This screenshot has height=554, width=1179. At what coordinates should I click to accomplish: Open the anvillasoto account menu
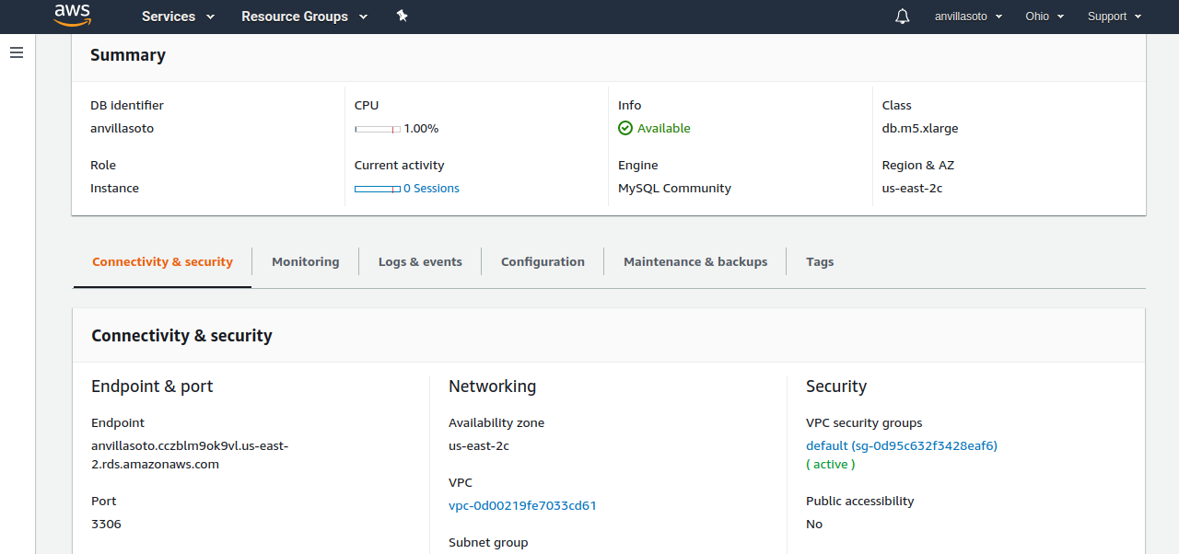968,17
